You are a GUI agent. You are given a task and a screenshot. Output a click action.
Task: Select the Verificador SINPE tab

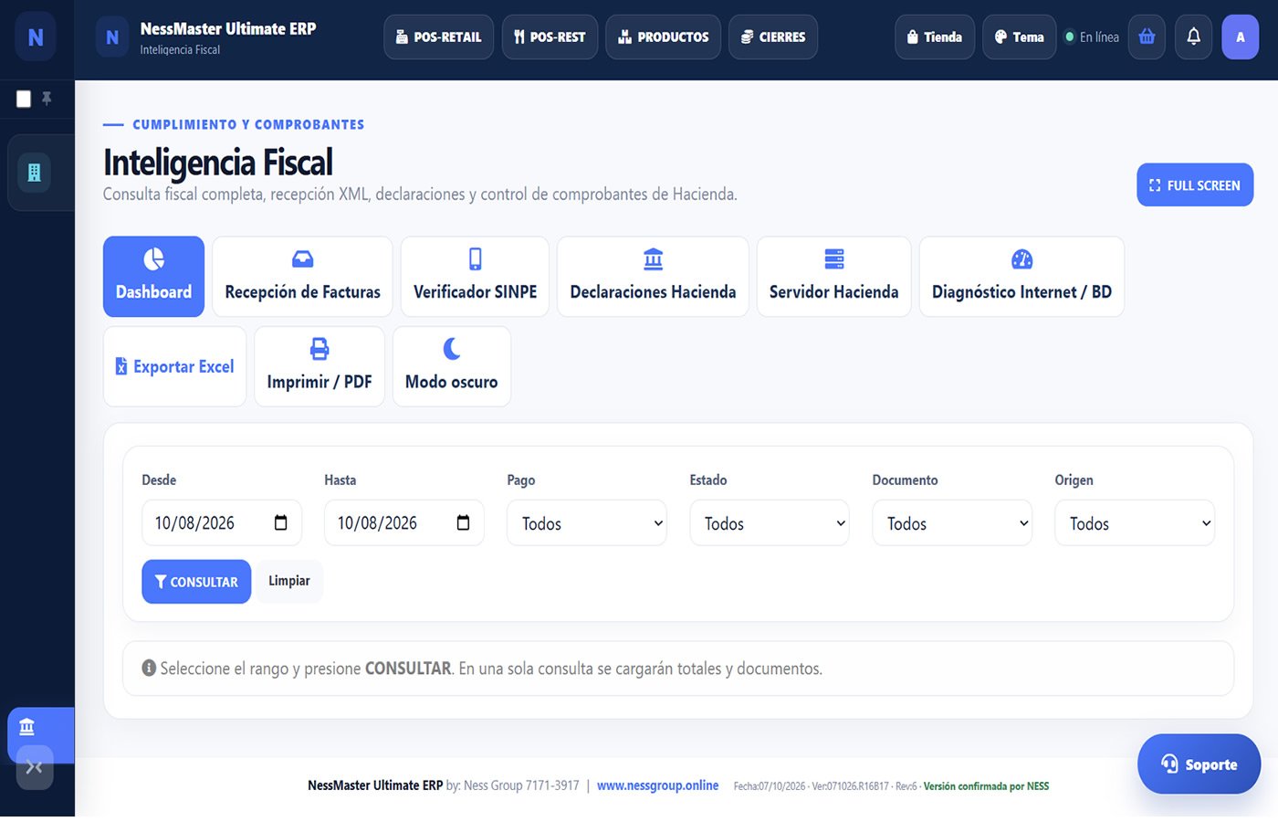click(x=475, y=277)
